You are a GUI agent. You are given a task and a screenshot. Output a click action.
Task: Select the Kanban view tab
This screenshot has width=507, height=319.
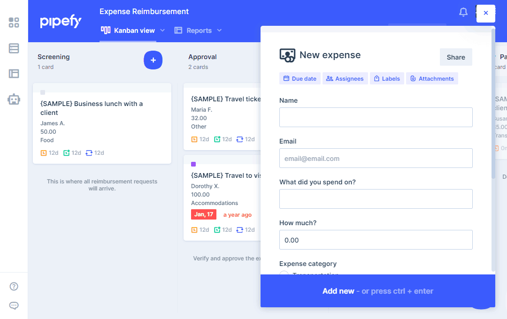pyautogui.click(x=128, y=30)
